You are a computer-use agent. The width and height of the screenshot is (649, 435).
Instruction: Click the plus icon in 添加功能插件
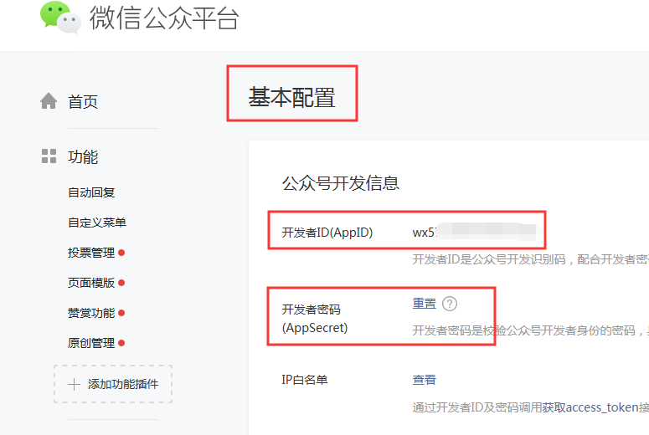tap(74, 384)
